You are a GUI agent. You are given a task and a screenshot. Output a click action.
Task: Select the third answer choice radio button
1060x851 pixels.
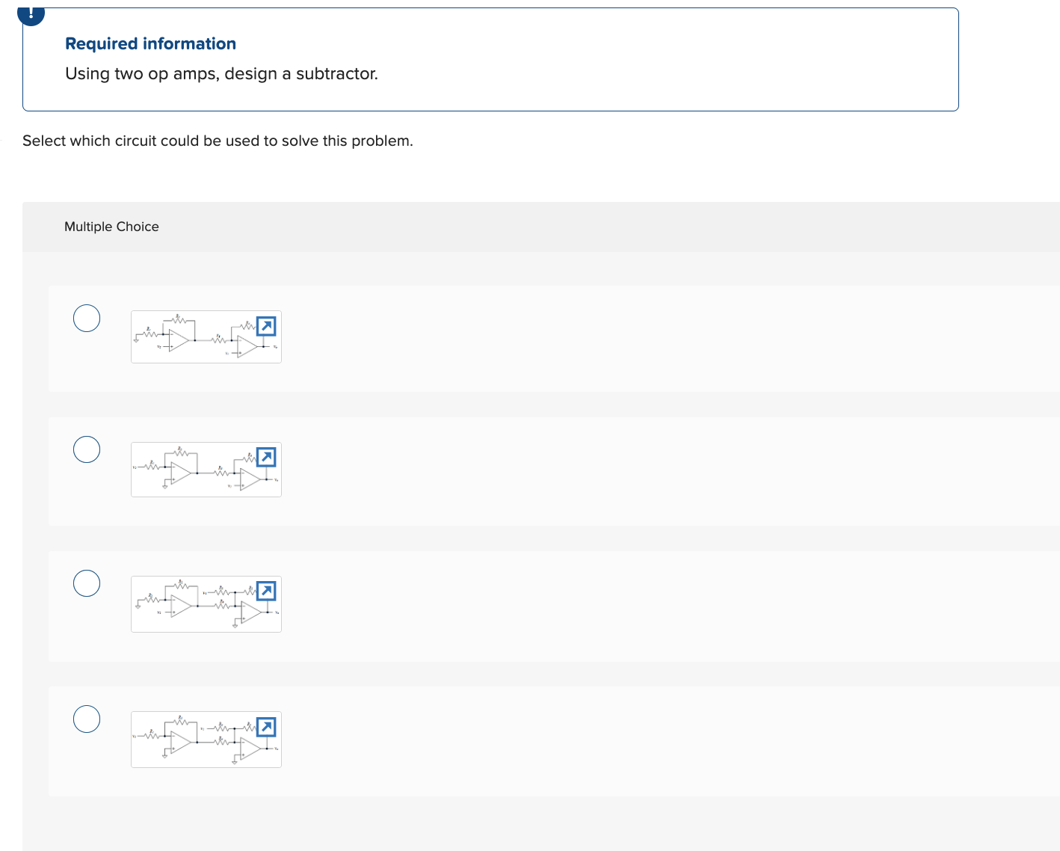coord(86,583)
